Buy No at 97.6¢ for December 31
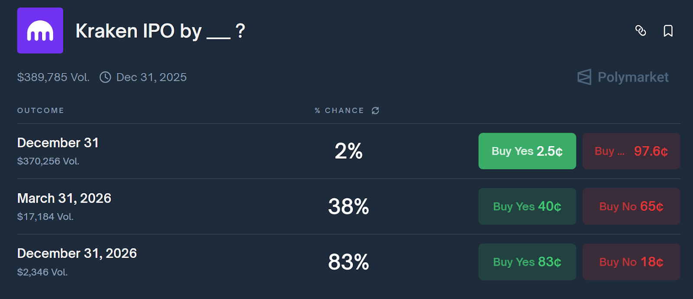The width and height of the screenshot is (693, 299). [x=631, y=151]
